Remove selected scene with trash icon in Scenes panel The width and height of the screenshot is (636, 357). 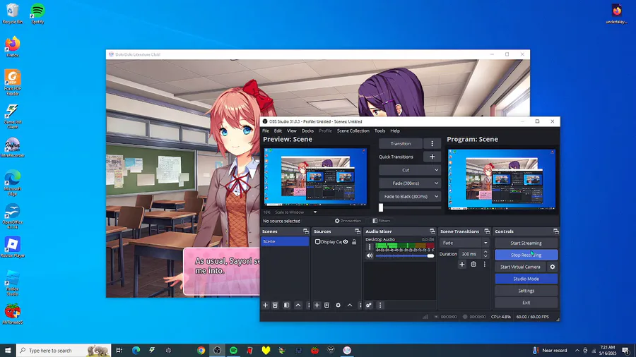click(275, 305)
